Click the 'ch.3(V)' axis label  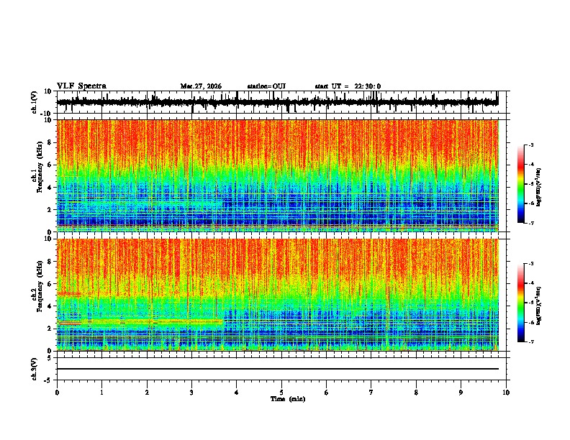tap(35, 369)
